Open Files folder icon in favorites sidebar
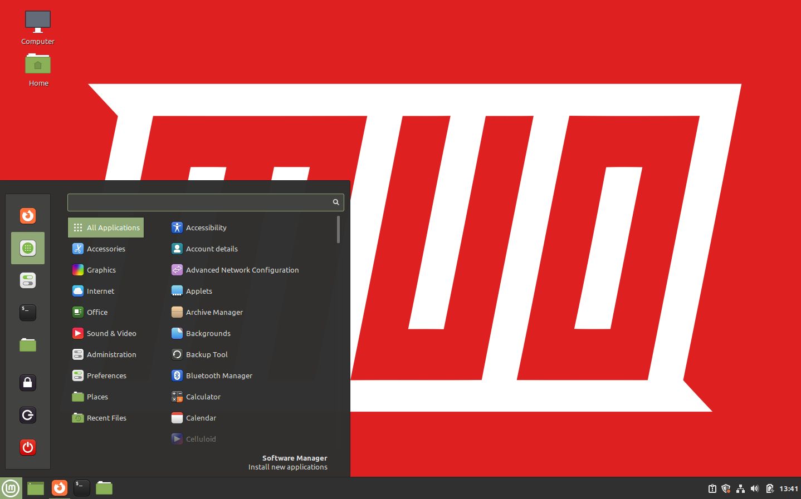The height and width of the screenshot is (499, 801). pyautogui.click(x=28, y=345)
